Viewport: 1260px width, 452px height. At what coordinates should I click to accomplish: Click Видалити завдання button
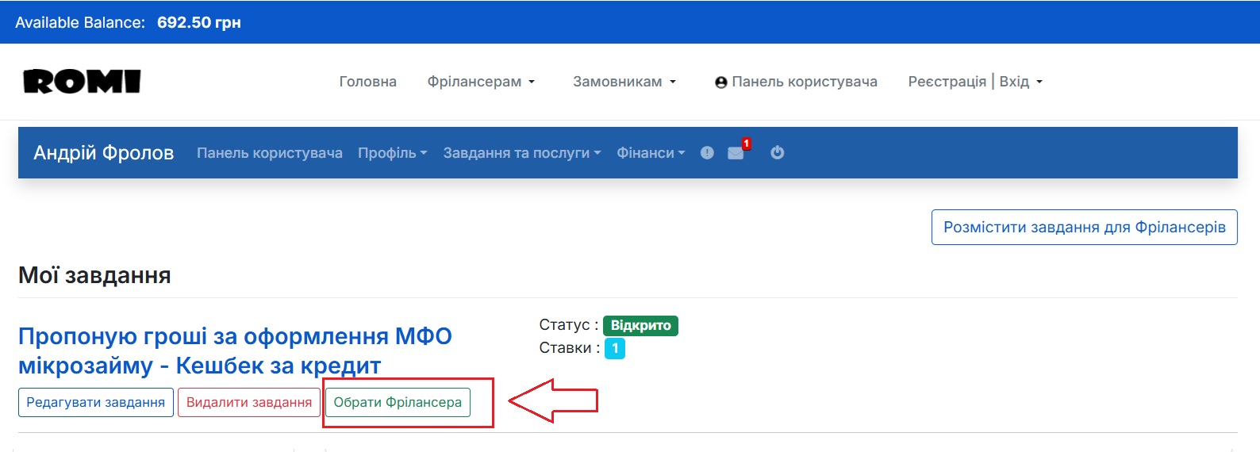point(249,403)
